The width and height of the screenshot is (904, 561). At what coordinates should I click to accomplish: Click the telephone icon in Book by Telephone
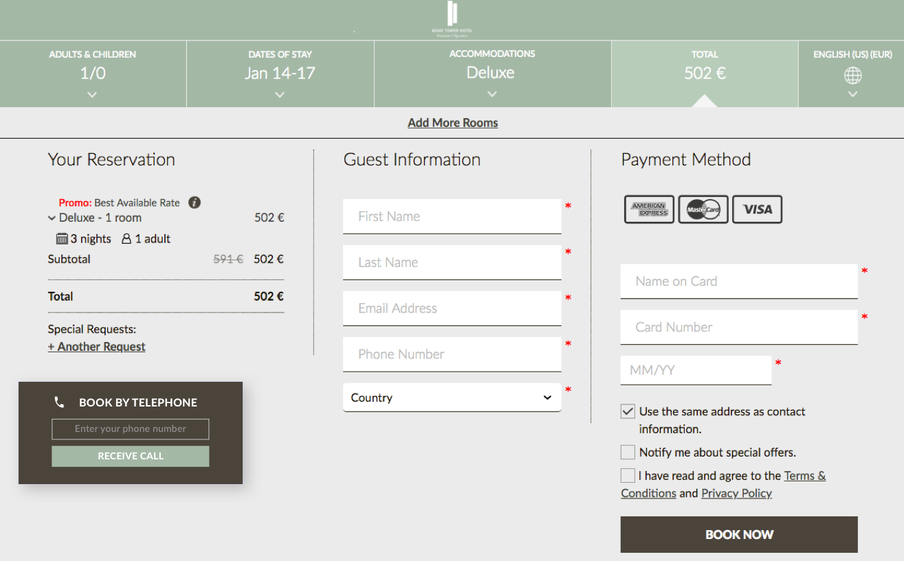[59, 402]
